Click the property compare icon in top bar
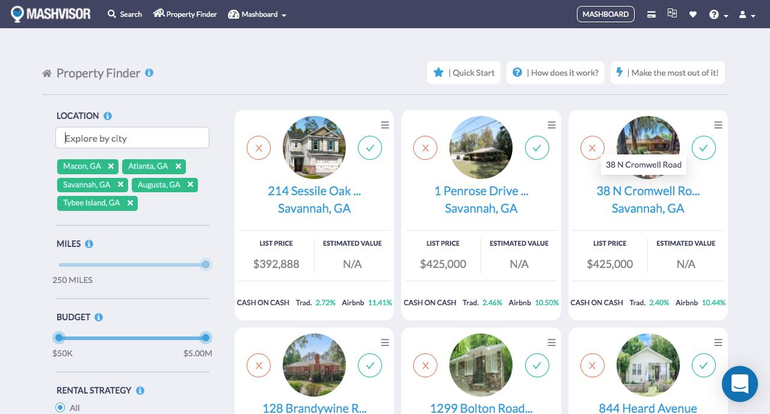This screenshot has width=770, height=414. click(672, 13)
